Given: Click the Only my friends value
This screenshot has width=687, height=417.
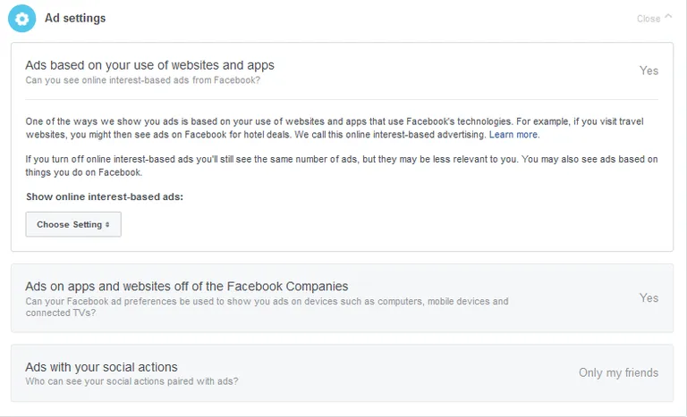Looking at the screenshot, I should [618, 373].
